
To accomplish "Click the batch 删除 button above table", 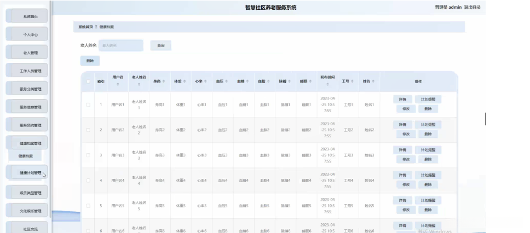I will pyautogui.click(x=90, y=61).
